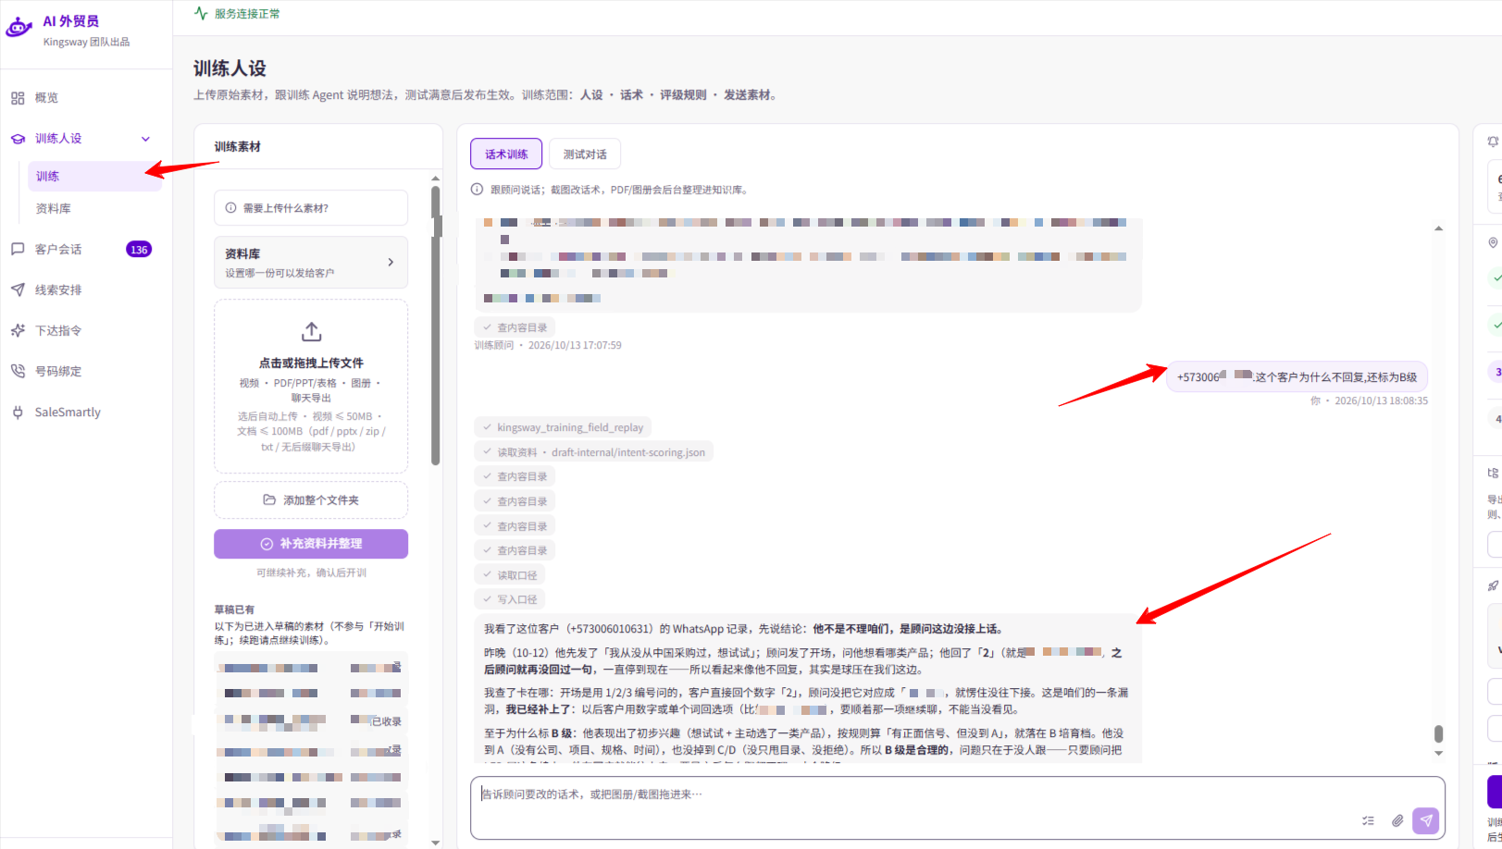Click the 136 unread badge

pos(139,250)
